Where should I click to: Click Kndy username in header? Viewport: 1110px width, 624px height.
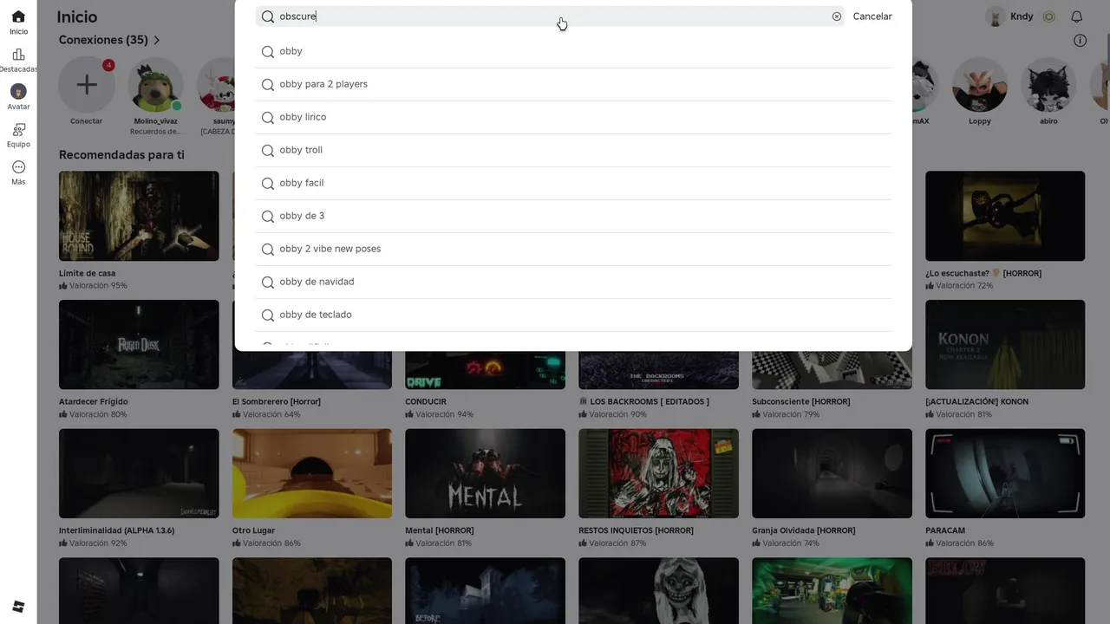click(x=1022, y=16)
